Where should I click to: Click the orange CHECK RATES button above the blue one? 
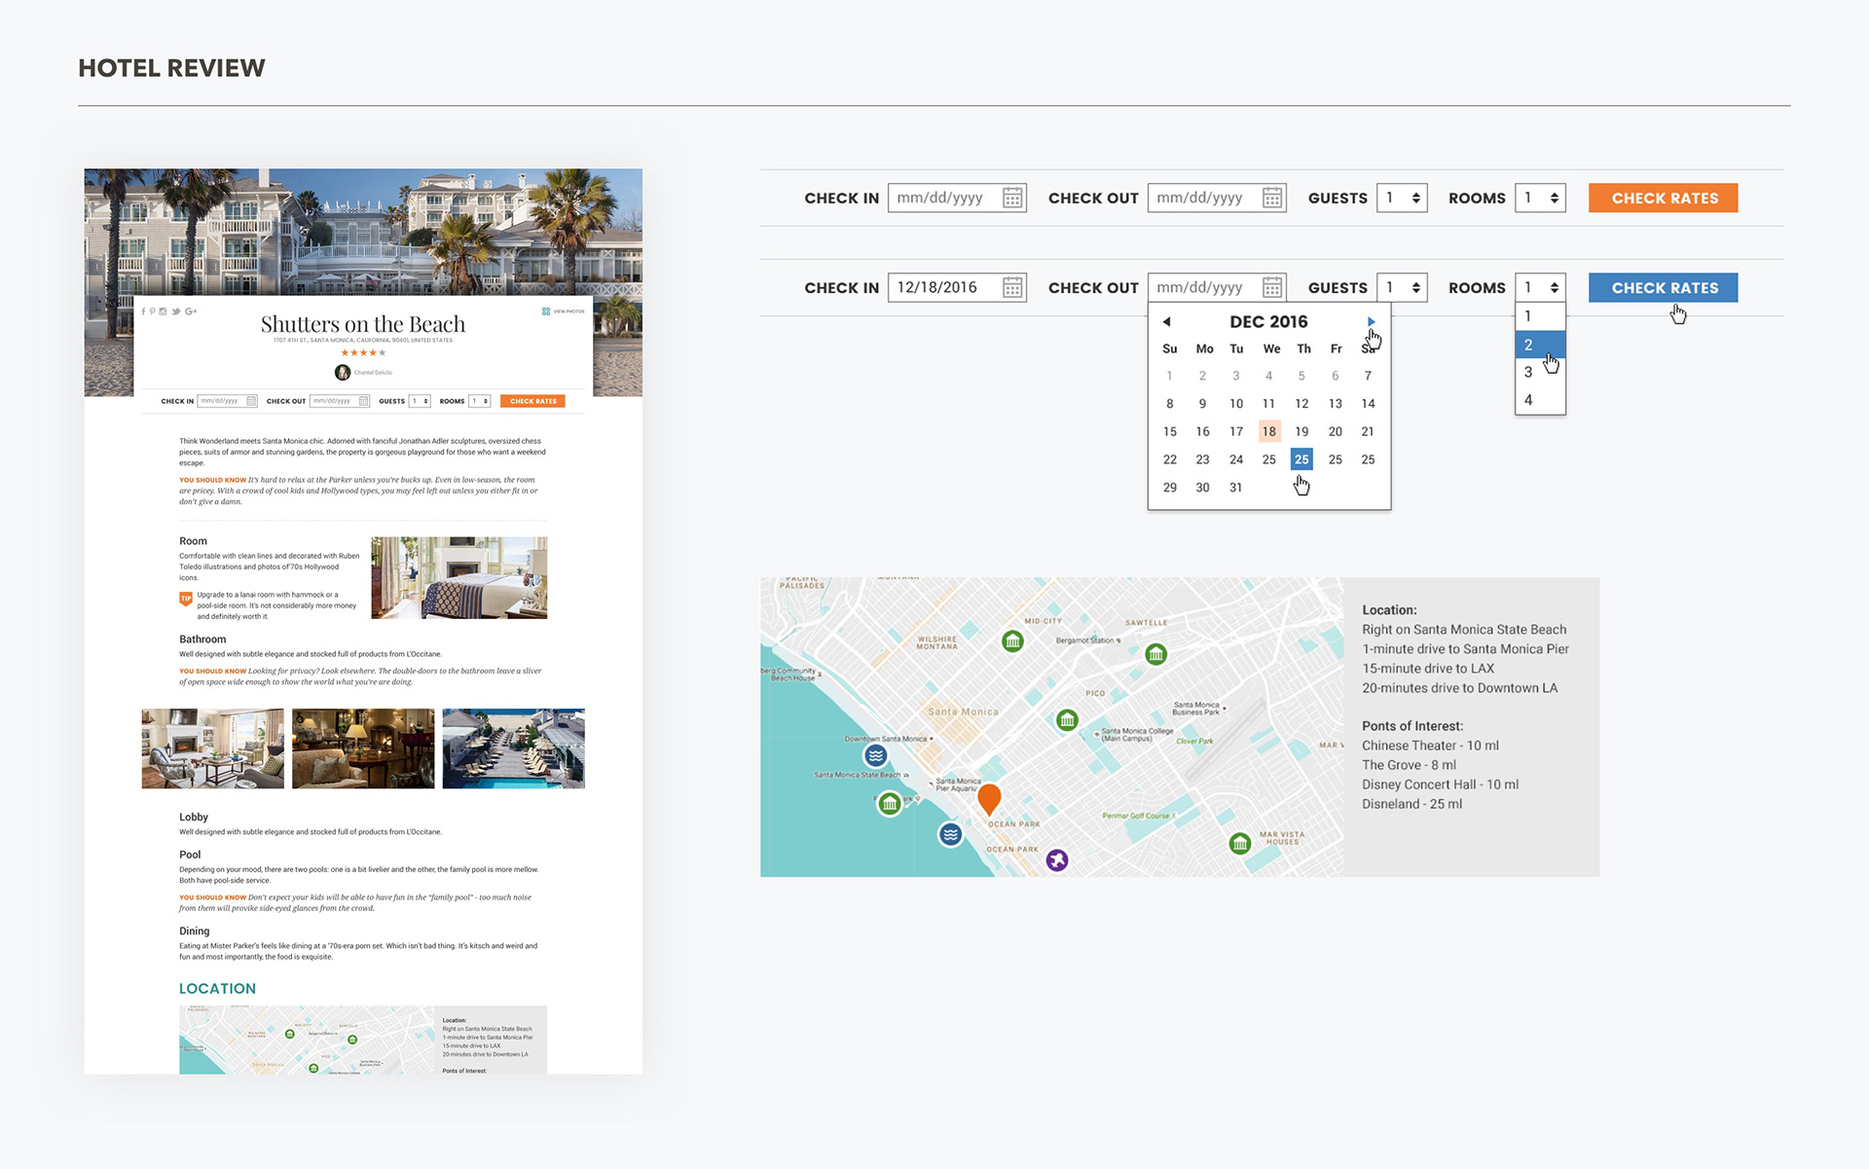[x=1664, y=198]
